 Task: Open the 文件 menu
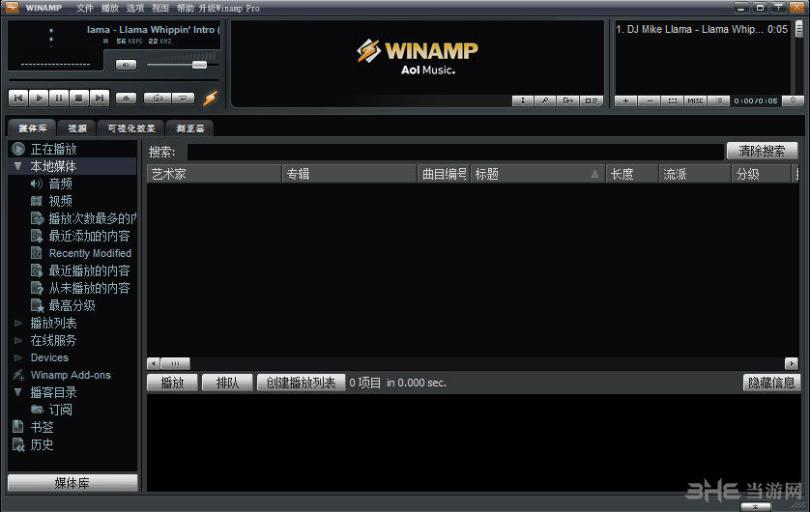click(x=85, y=8)
